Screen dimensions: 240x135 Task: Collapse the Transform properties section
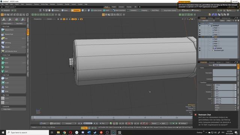click(x=199, y=82)
